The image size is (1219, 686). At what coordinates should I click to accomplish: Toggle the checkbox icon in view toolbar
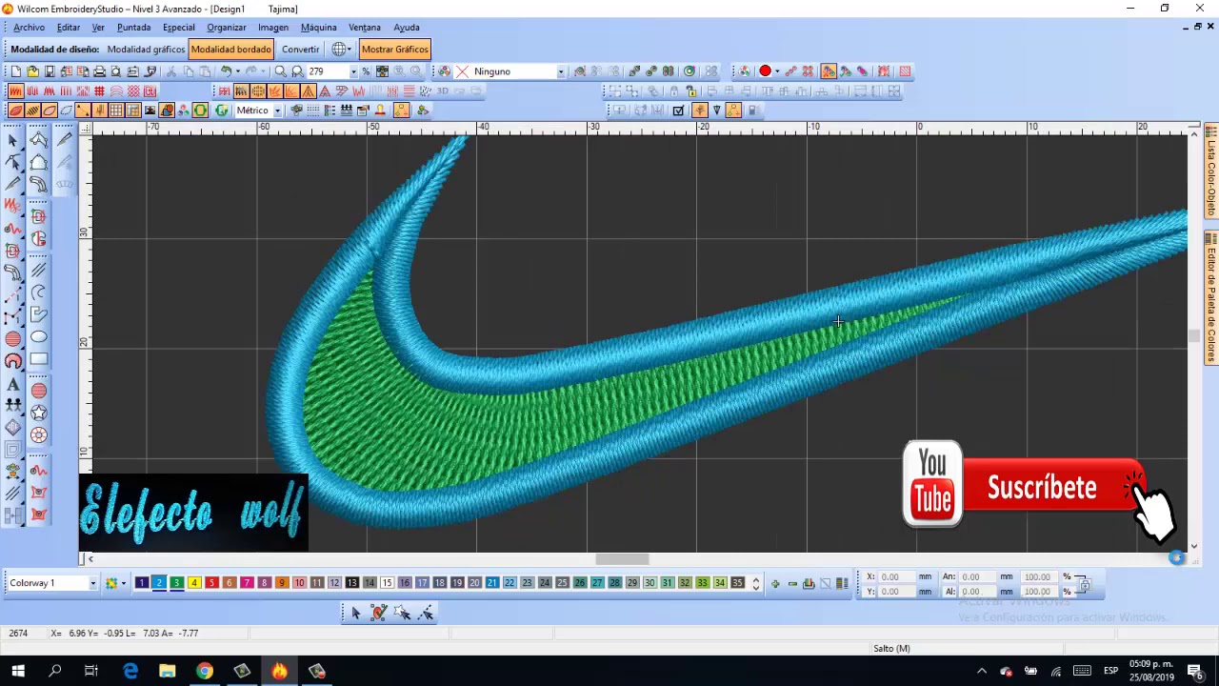[678, 111]
